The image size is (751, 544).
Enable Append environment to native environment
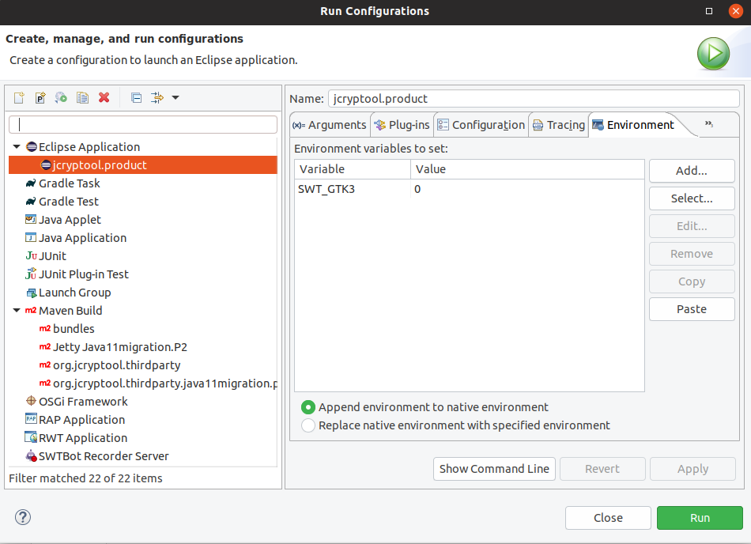click(x=308, y=407)
